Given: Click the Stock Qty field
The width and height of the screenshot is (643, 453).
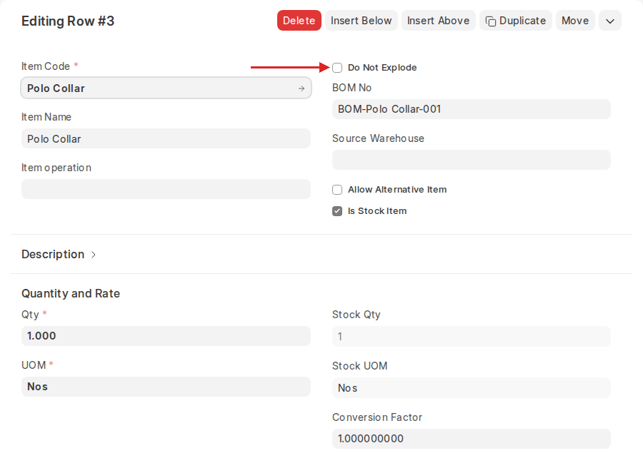Looking at the screenshot, I should point(472,336).
